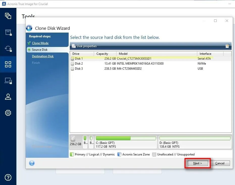Click the notes icon on the Disk properties bar
Screen dimensions: 235x185
click(227, 46)
